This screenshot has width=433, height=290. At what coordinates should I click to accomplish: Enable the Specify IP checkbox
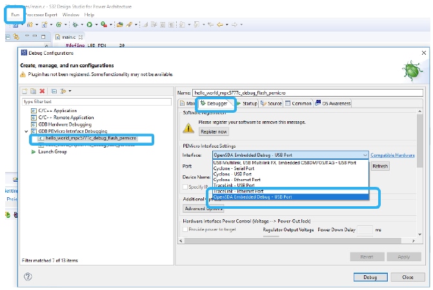186,186
